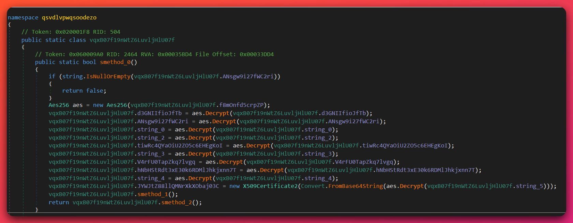Click IsNullOrEmpty method call

(108, 76)
